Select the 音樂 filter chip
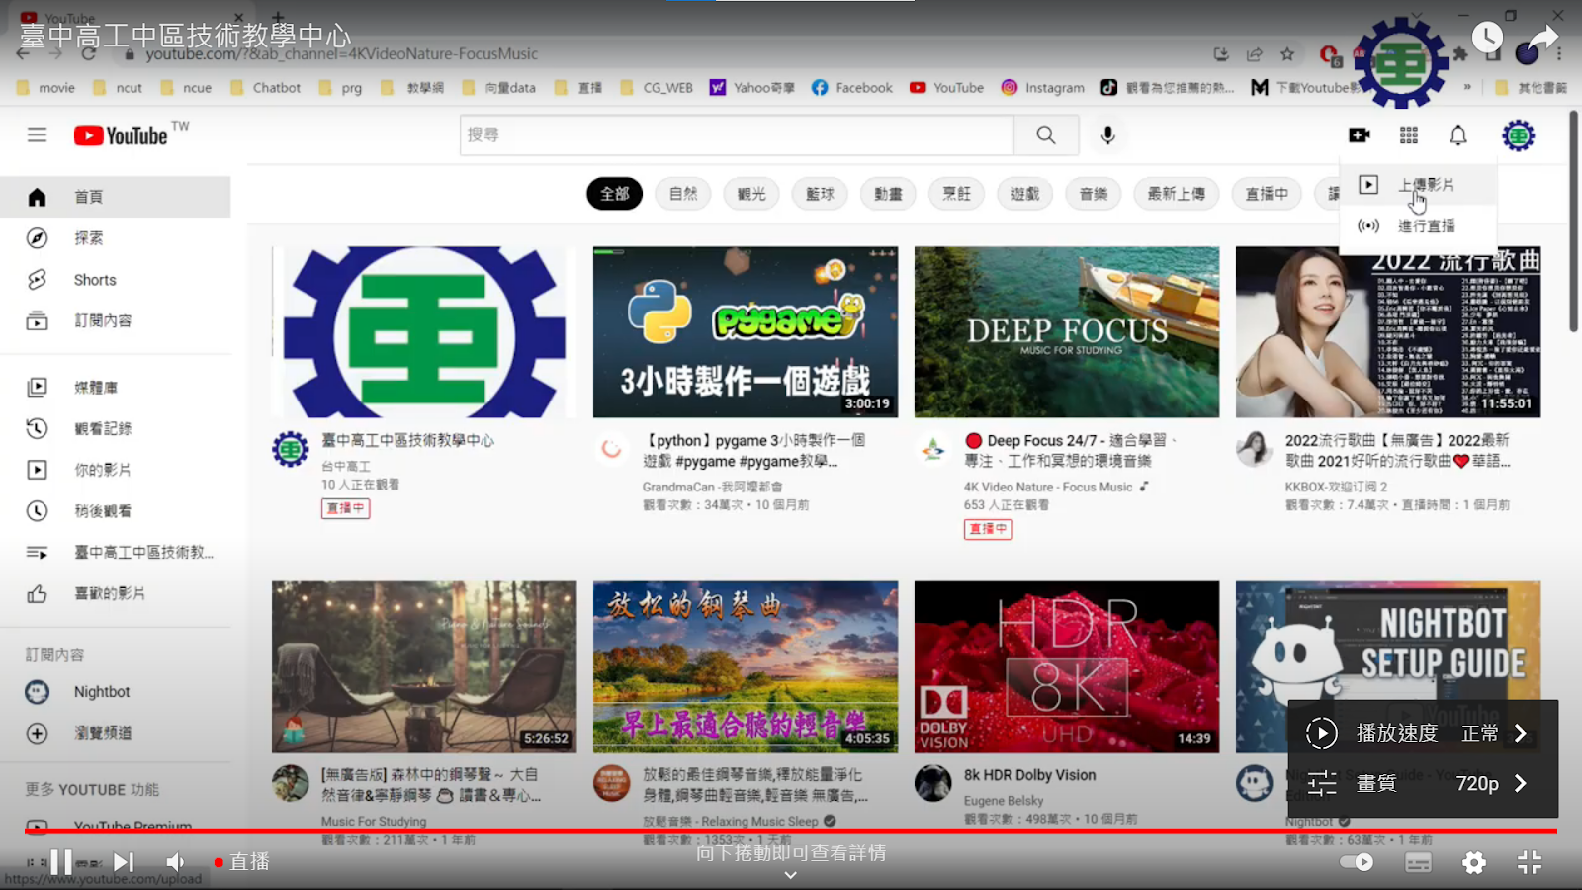 (1094, 194)
